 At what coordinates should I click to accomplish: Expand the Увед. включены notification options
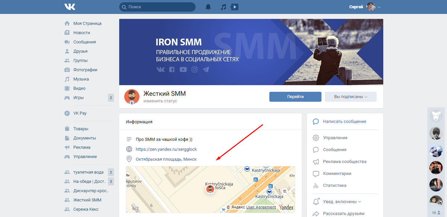[360, 202]
